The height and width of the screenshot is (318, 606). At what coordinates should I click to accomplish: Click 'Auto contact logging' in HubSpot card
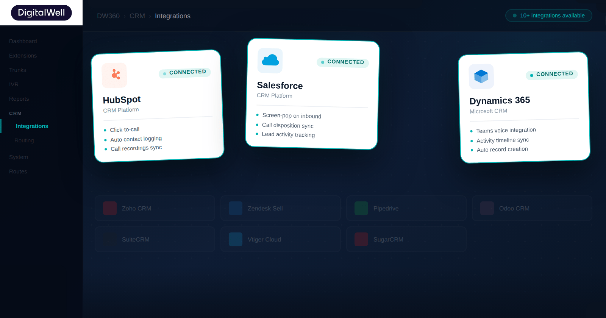point(136,139)
